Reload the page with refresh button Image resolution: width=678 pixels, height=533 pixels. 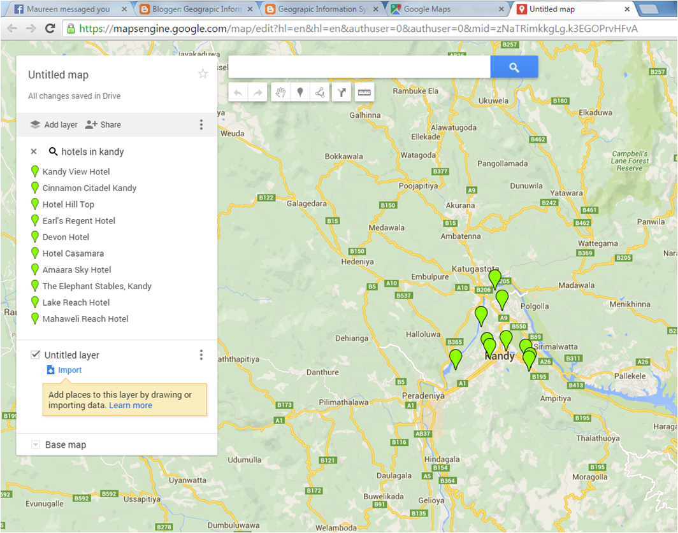click(50, 29)
